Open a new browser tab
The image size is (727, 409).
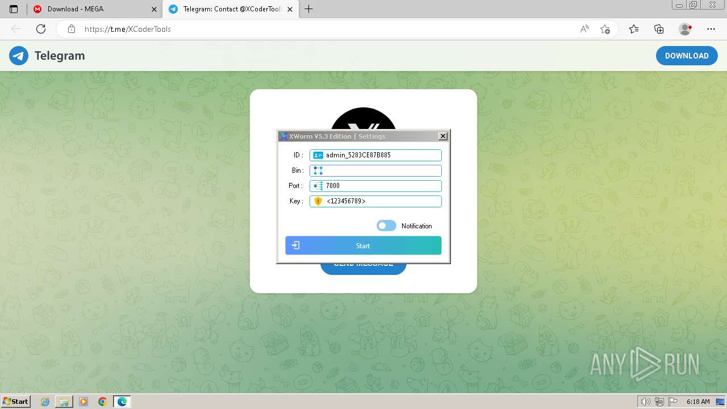click(x=308, y=9)
